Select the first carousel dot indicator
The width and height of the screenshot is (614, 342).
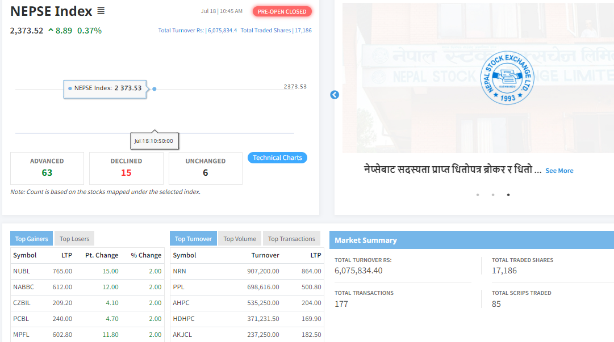click(x=478, y=195)
